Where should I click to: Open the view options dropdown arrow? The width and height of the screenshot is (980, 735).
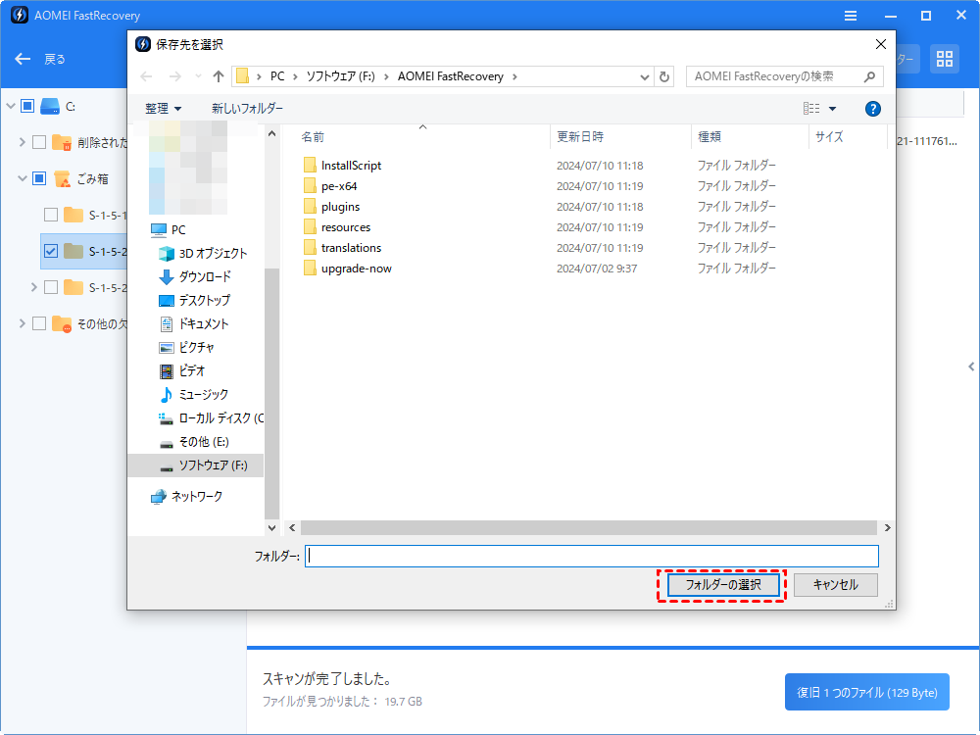(832, 109)
